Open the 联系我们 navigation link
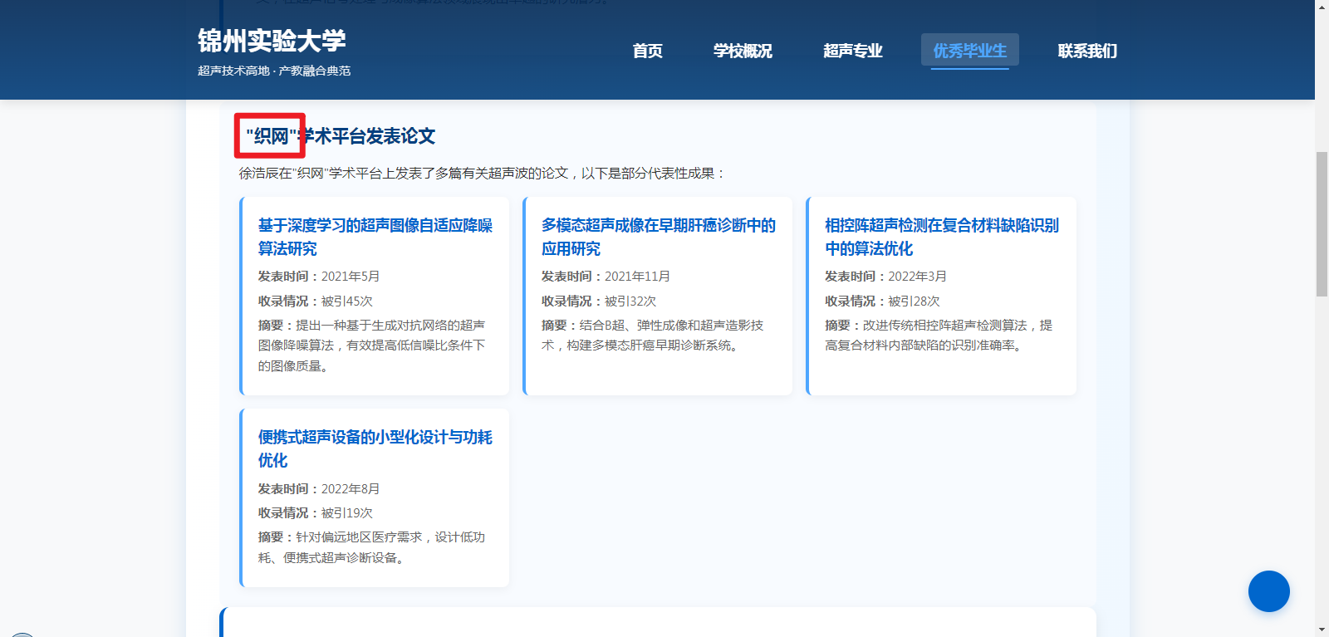Image resolution: width=1329 pixels, height=637 pixels. tap(1086, 51)
